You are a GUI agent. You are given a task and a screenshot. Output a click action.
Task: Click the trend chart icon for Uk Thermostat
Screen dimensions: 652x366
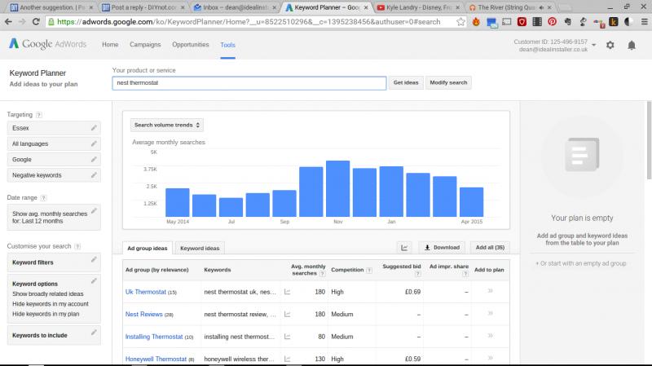(x=287, y=291)
